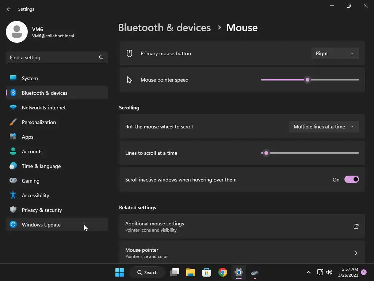
Task: Click the Related settings heading
Action: pos(137,207)
